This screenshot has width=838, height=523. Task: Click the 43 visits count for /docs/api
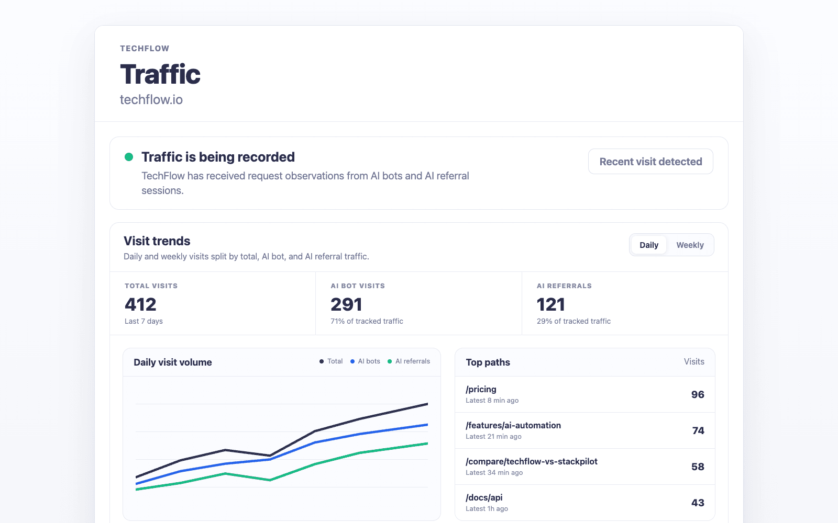698,503
